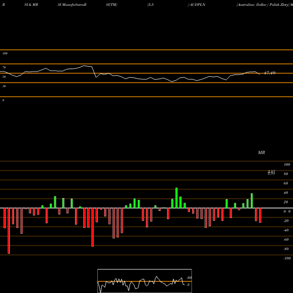Click the 30 level label on RSI axis
This screenshot has width=293, height=293.
pyautogui.click(x=4, y=86)
